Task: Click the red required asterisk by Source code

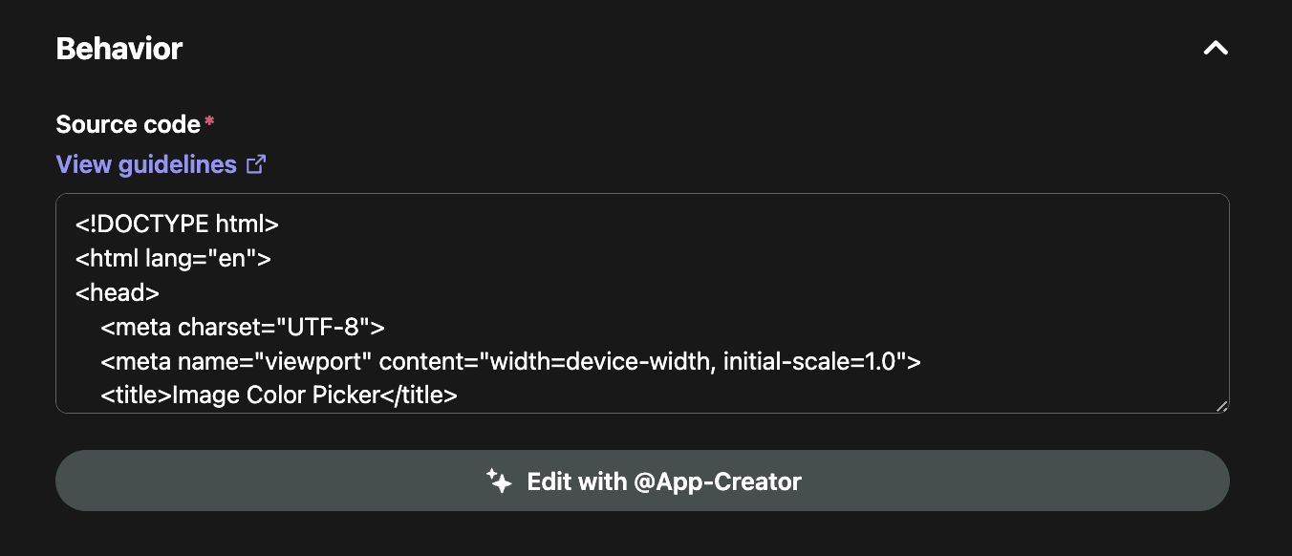Action: [x=209, y=122]
